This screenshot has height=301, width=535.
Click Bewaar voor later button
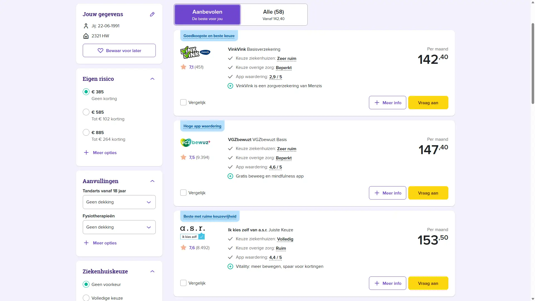pyautogui.click(x=119, y=50)
